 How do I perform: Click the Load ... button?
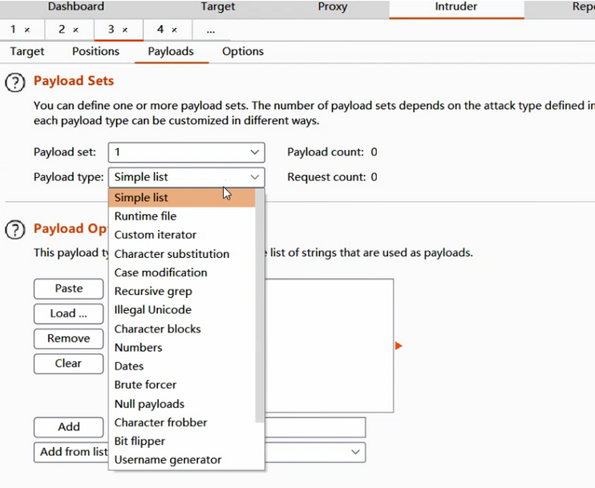tap(69, 313)
